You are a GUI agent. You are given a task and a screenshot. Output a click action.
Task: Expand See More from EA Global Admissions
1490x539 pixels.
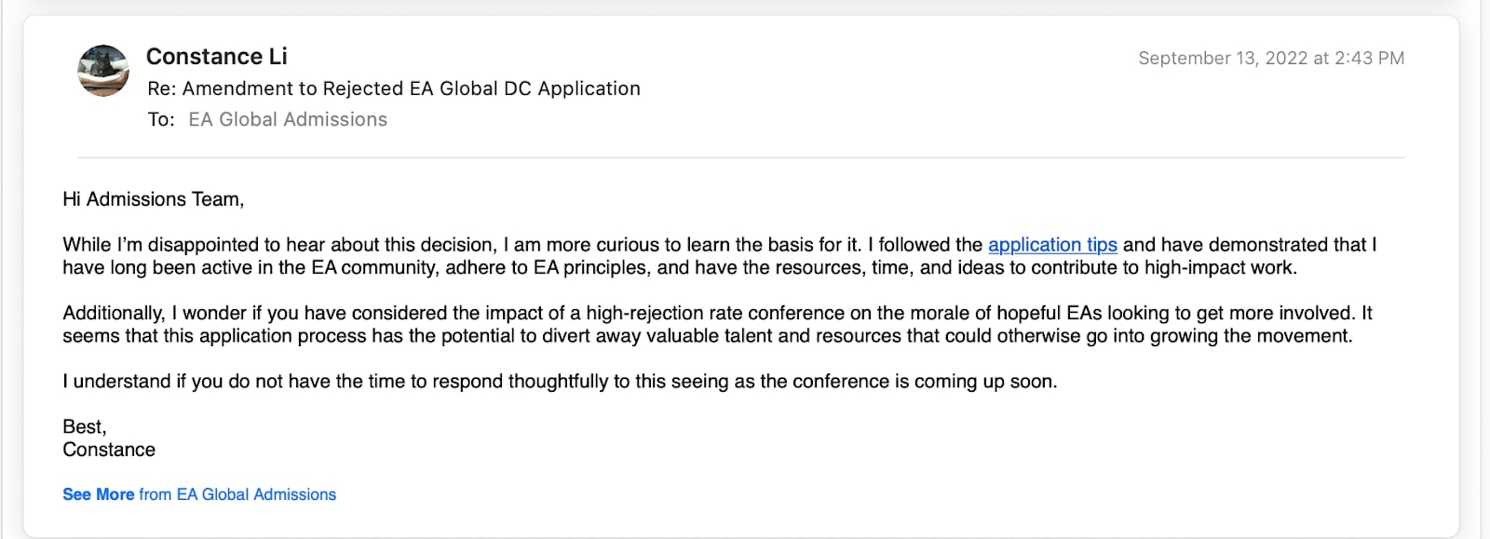[98, 494]
